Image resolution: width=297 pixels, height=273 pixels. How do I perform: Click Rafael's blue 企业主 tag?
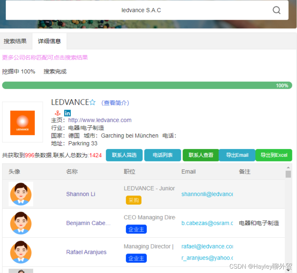coord(136,258)
